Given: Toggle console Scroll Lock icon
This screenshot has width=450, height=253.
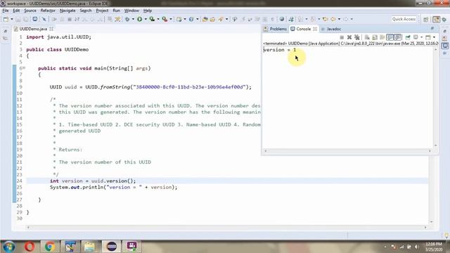Looking at the screenshot, I should pos(375,37).
